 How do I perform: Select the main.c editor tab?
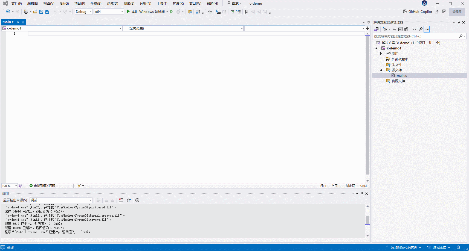coord(8,22)
